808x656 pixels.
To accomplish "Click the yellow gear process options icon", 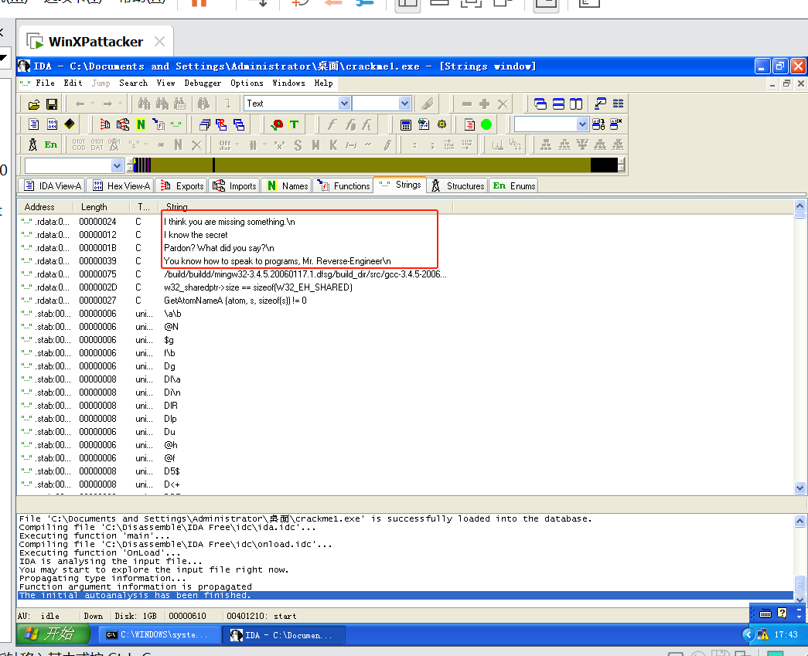I will 442,124.
